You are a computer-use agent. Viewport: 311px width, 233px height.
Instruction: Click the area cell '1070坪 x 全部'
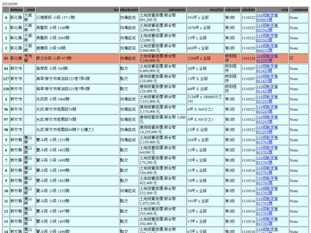[x=205, y=28]
